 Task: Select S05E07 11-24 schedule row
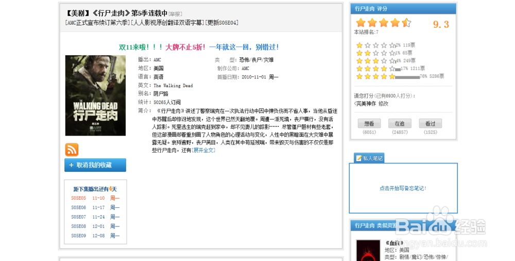pyautogui.click(x=95, y=217)
